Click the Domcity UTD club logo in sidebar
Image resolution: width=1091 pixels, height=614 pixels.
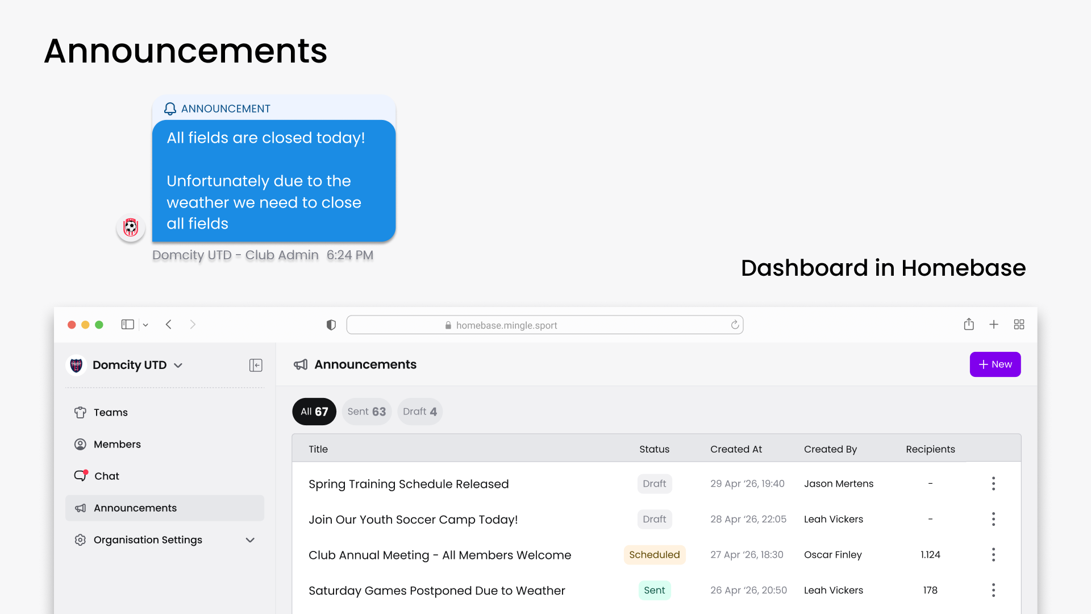[x=76, y=365]
